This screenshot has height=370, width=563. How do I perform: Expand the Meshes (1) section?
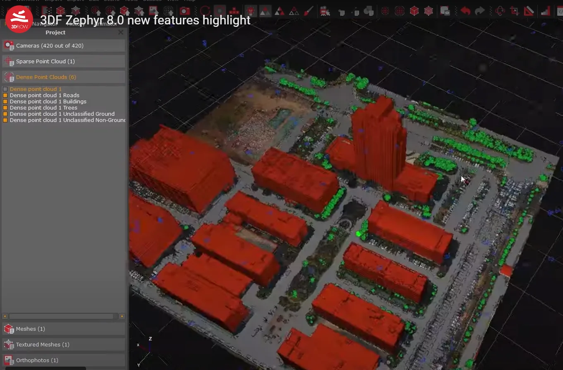tap(64, 329)
